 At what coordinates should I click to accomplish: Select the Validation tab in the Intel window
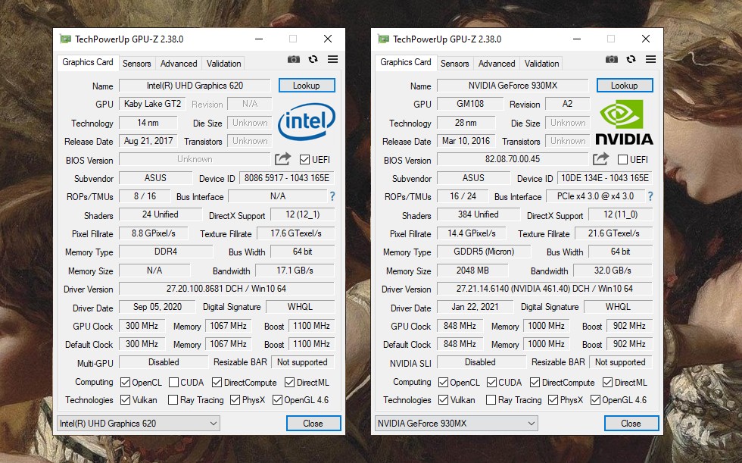[x=224, y=64]
